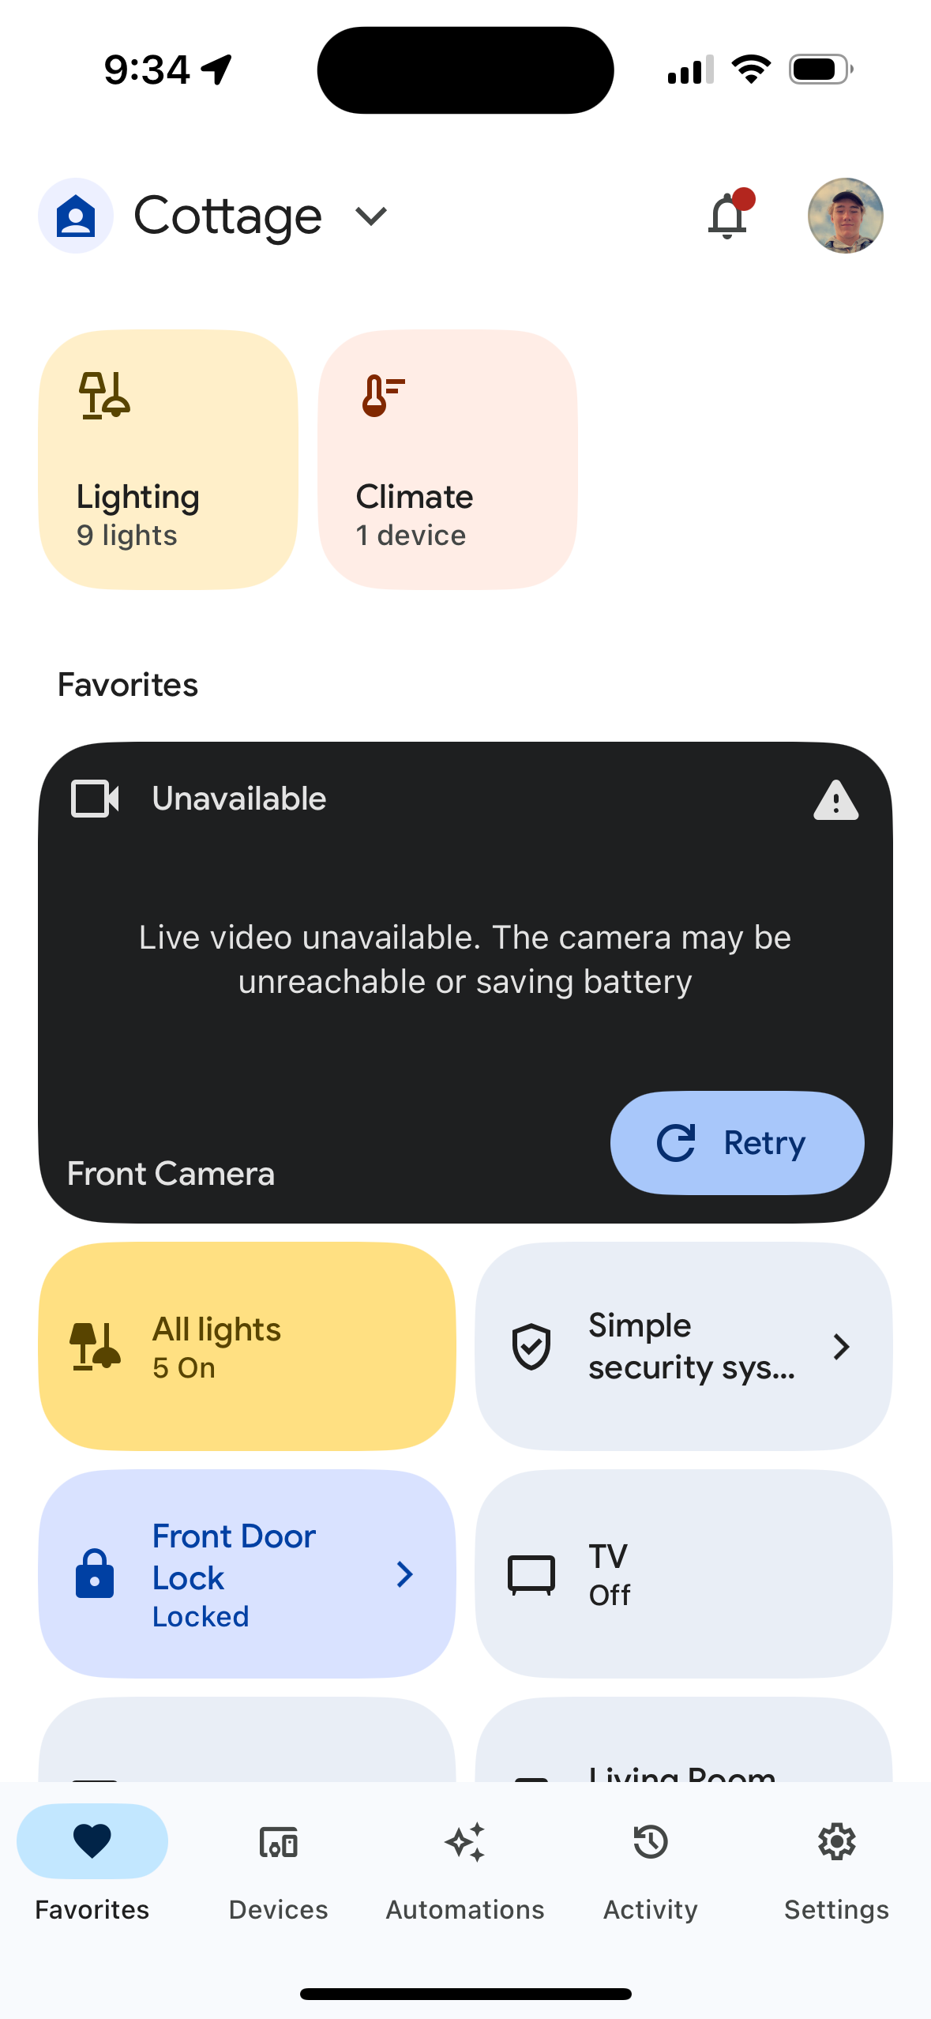Toggle the TV power tile

point(683,1573)
